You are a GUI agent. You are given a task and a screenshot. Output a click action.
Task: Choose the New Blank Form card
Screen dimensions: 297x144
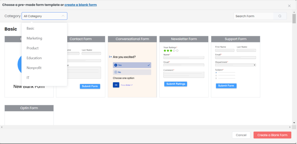click(29, 67)
